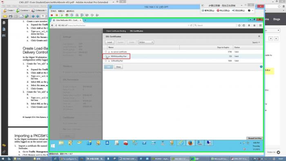Click the remote desktop Start button
The image size is (286, 161).
[x=53, y=146]
